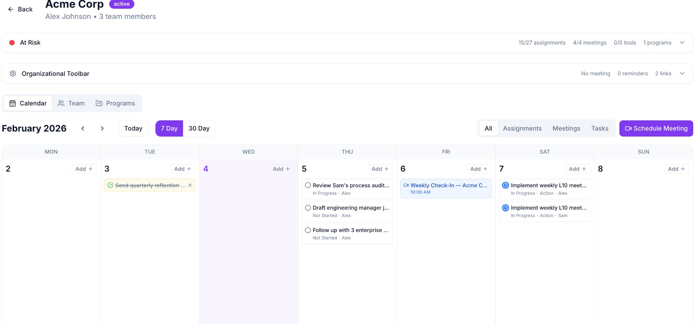
Task: Remove the quarterly reflection task with X
Action: pos(190,185)
